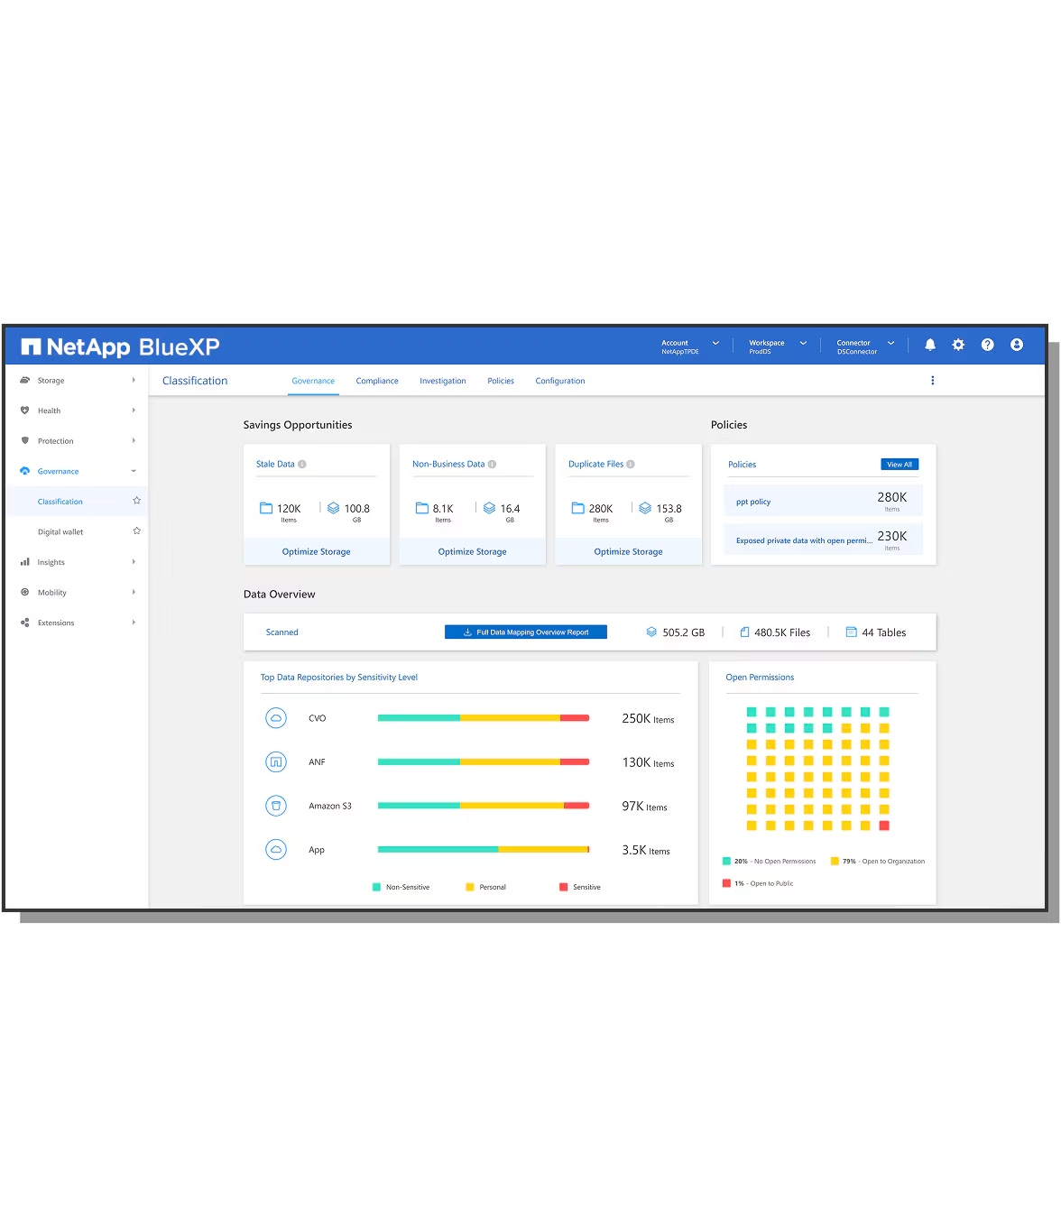Open the Workspace dropdown
Image resolution: width=1061 pixels, height=1218 pixels.
tap(778, 346)
